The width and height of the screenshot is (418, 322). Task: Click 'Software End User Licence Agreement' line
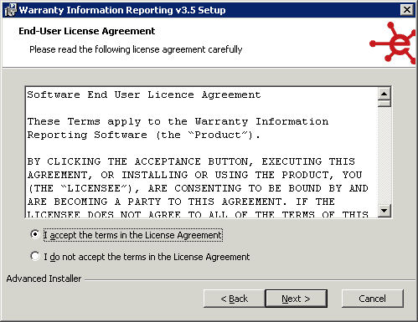(144, 95)
